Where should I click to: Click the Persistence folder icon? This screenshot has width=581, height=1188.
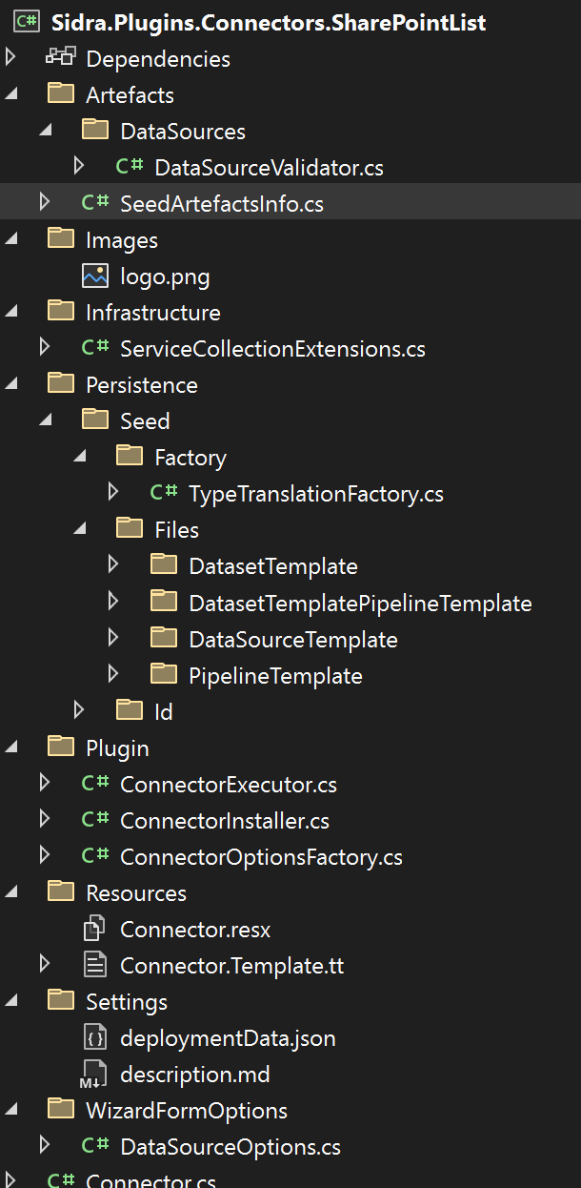[x=61, y=384]
